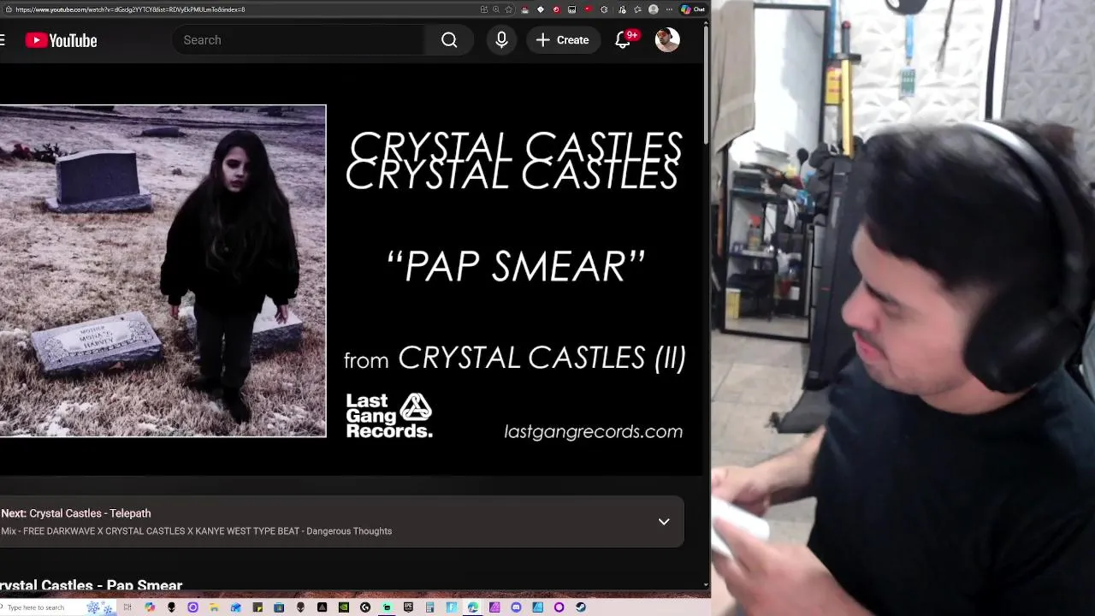Viewport: 1095px width, 616px height.
Task: Expand the playlist panel with the chevron
Action: [x=664, y=521]
